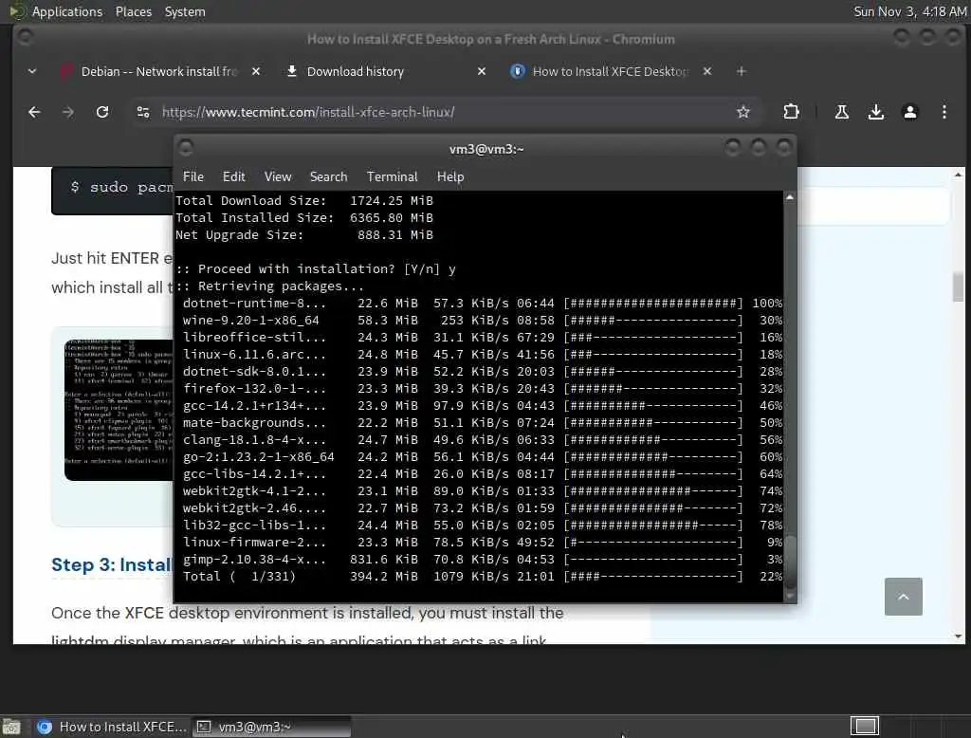Open the terminal File menu
971x738 pixels.
tap(193, 176)
